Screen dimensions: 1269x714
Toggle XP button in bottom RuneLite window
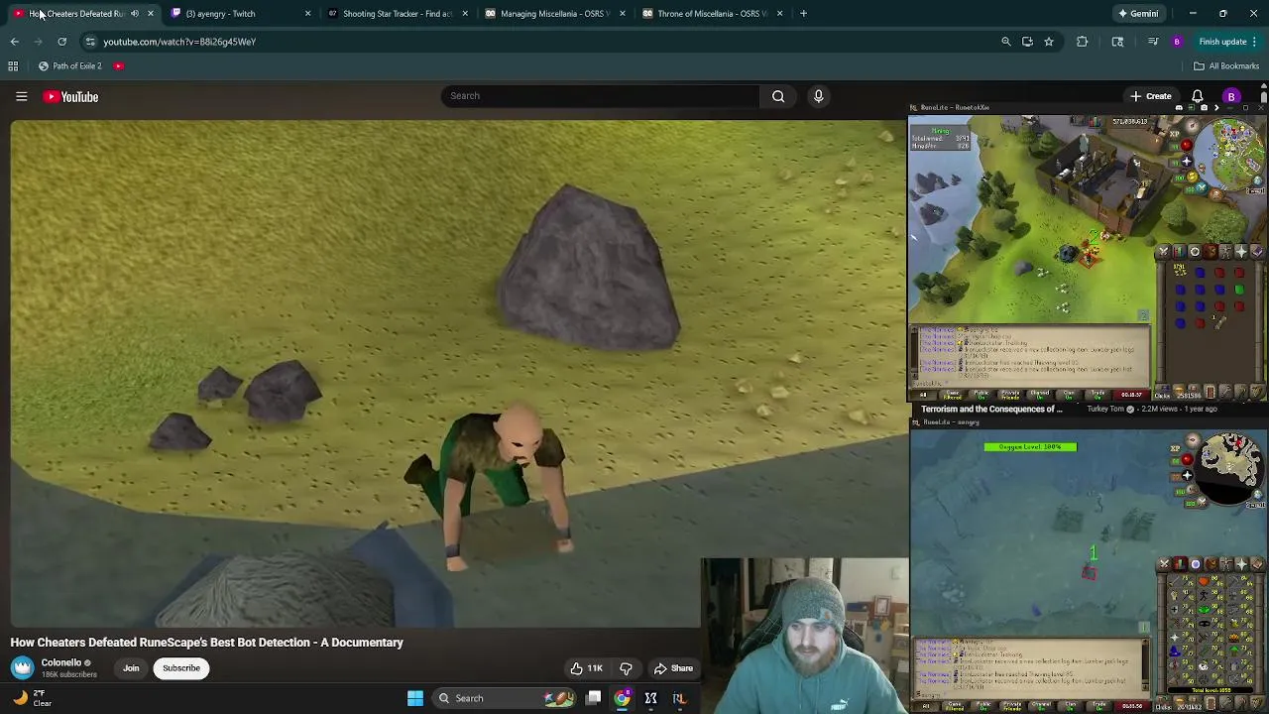point(1175,448)
